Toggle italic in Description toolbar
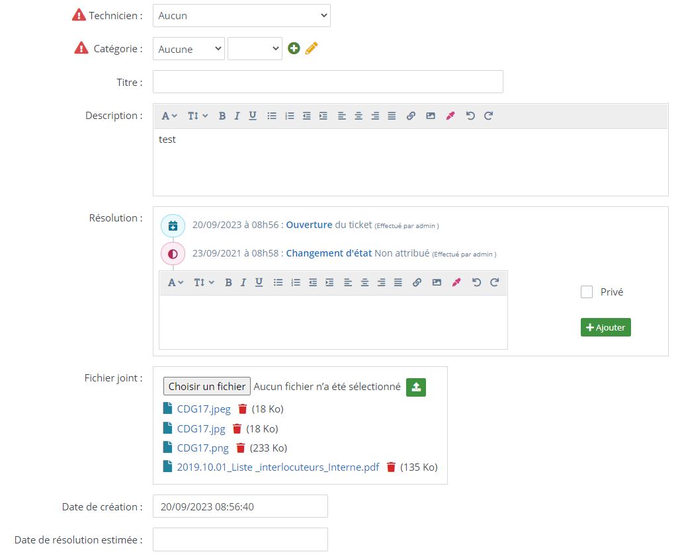Screen dimensions: 678x556 coord(237,116)
